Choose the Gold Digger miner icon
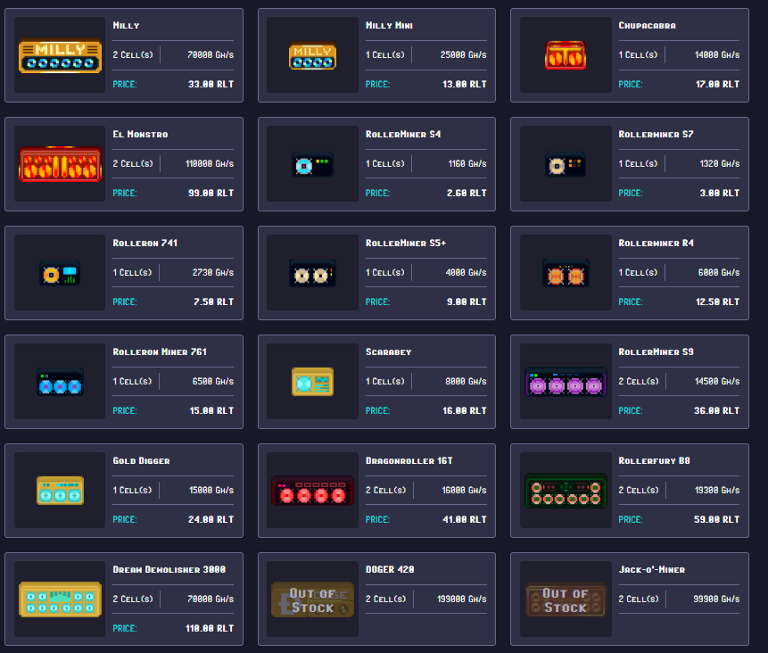The image size is (768, 653). (60, 491)
